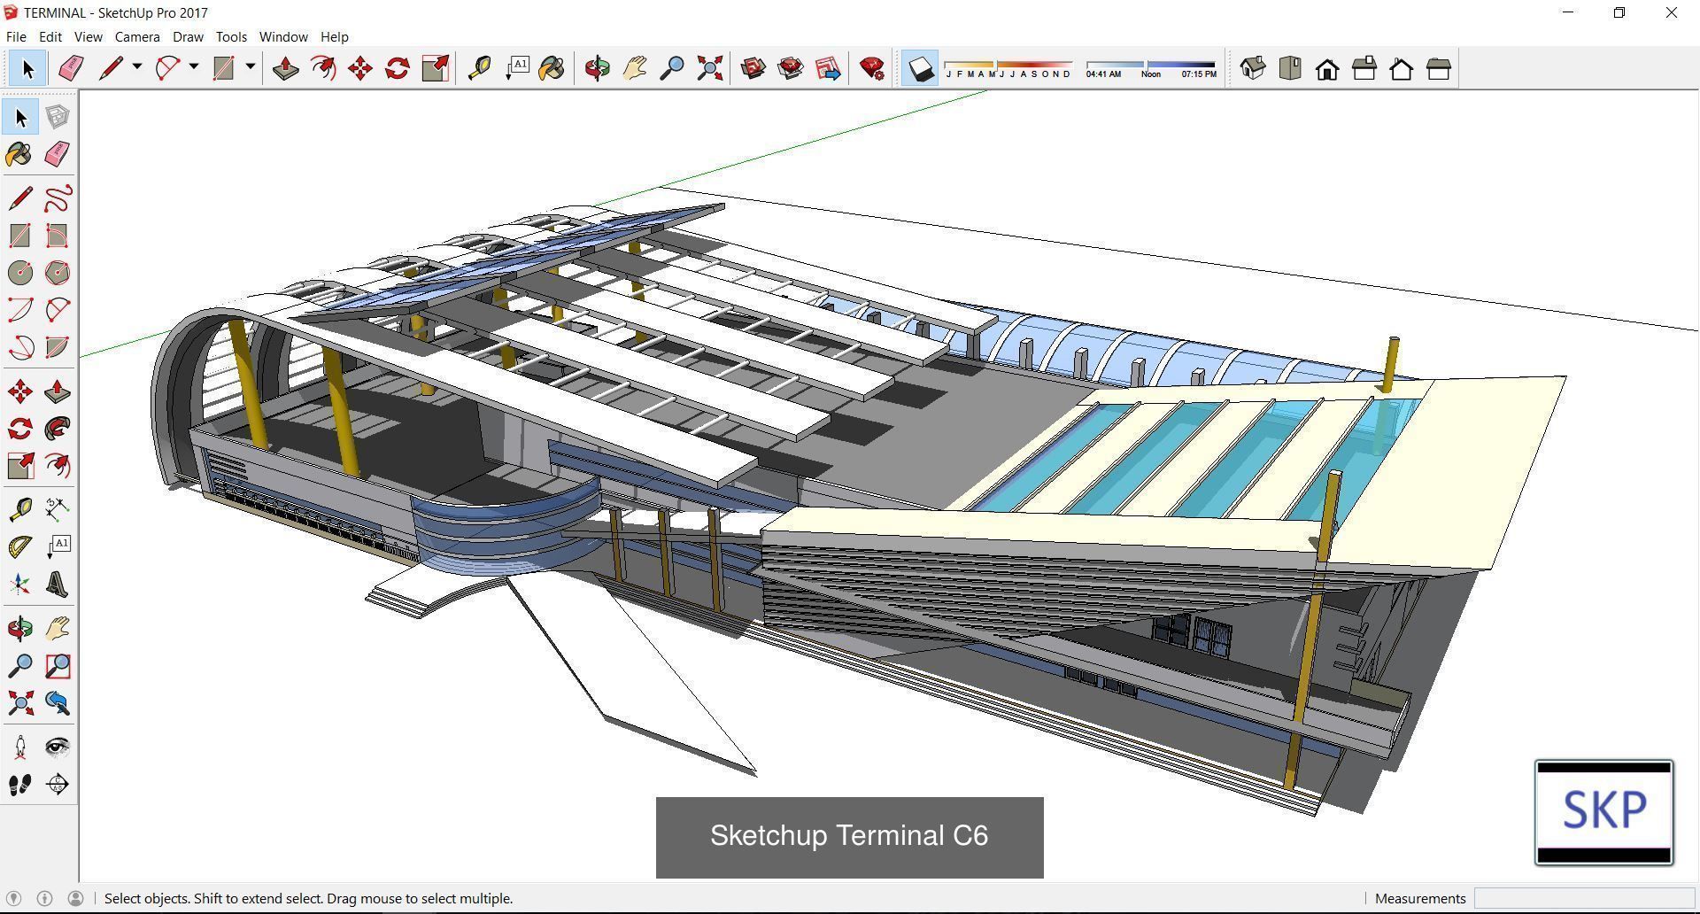This screenshot has width=1700, height=914.
Task: Open the Edit menu
Action: (50, 36)
